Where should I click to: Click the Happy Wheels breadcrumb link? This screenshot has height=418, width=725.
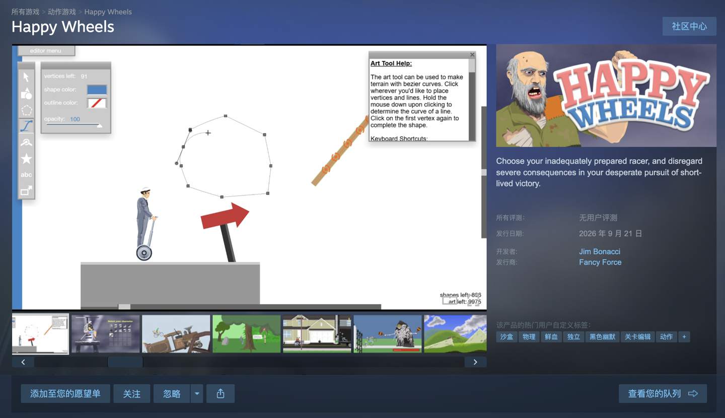pyautogui.click(x=108, y=12)
